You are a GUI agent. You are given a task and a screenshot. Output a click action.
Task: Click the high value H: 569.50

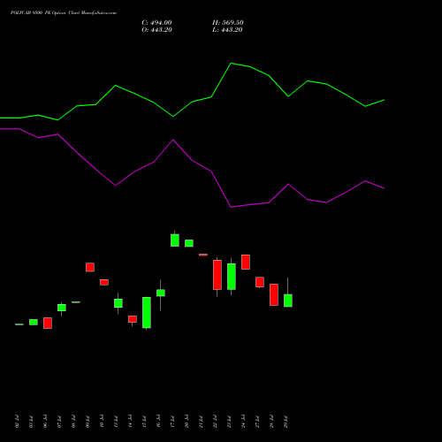(228, 23)
